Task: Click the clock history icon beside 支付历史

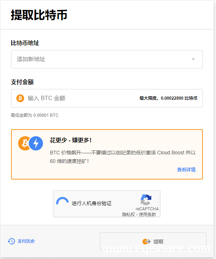Action: coord(11,241)
